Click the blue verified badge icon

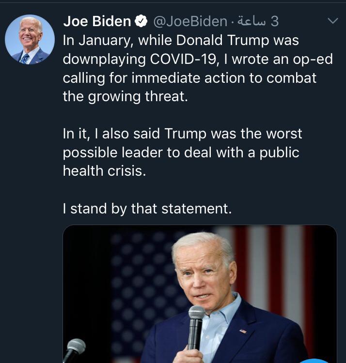(x=142, y=21)
